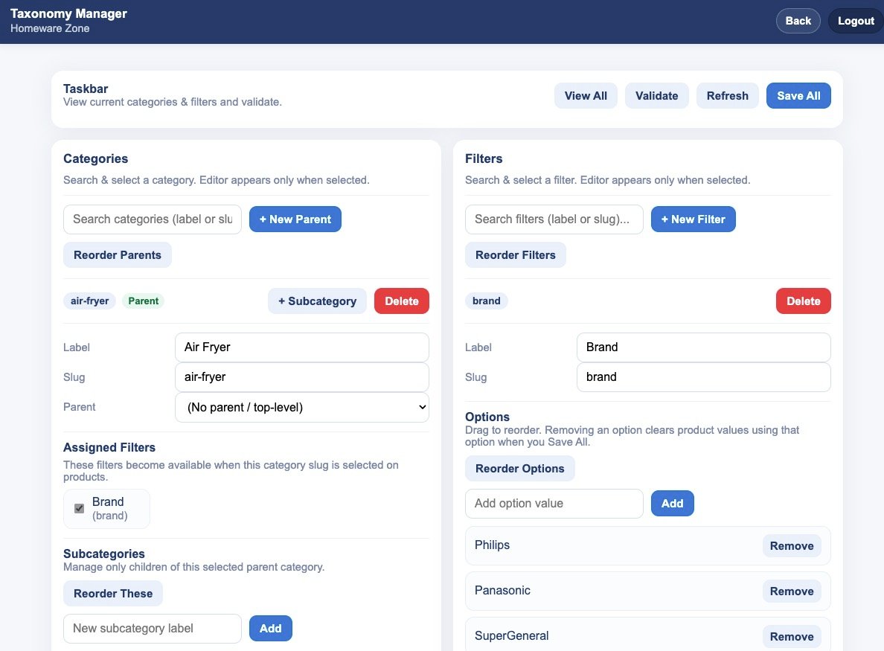The height and width of the screenshot is (651, 884).
Task: Click Reorder Options
Action: pyautogui.click(x=519, y=468)
